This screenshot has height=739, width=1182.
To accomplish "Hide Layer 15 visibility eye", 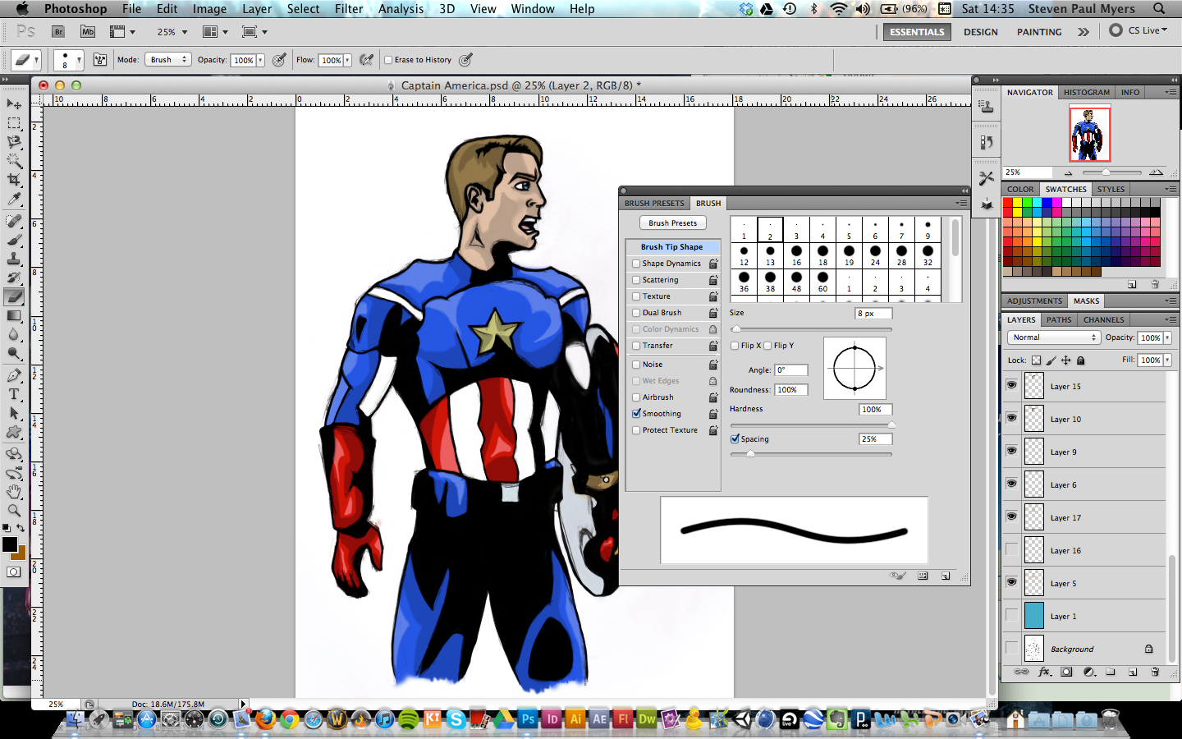I will coord(1011,385).
